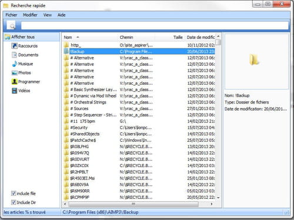Open the Aide menu
Screen dimensions: 294x220
61,15
